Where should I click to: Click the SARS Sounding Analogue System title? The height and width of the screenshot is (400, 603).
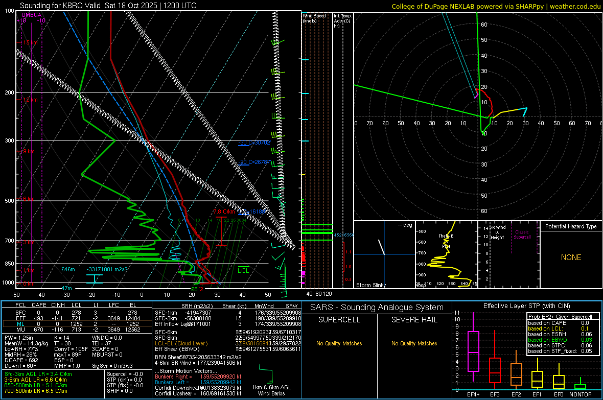point(377,308)
